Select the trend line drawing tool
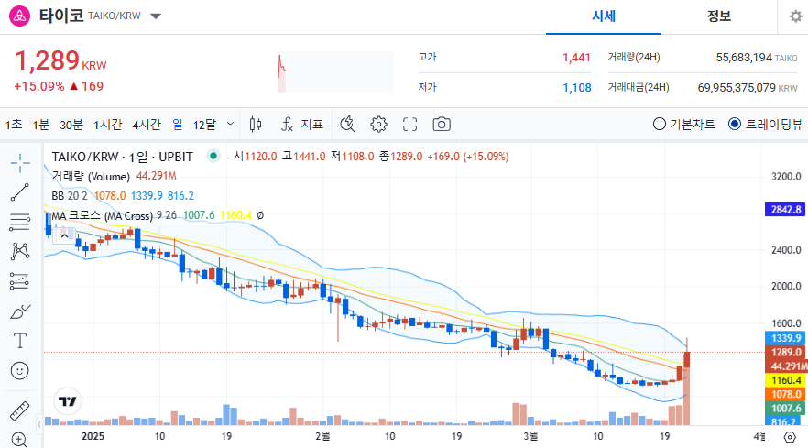 coord(20,192)
